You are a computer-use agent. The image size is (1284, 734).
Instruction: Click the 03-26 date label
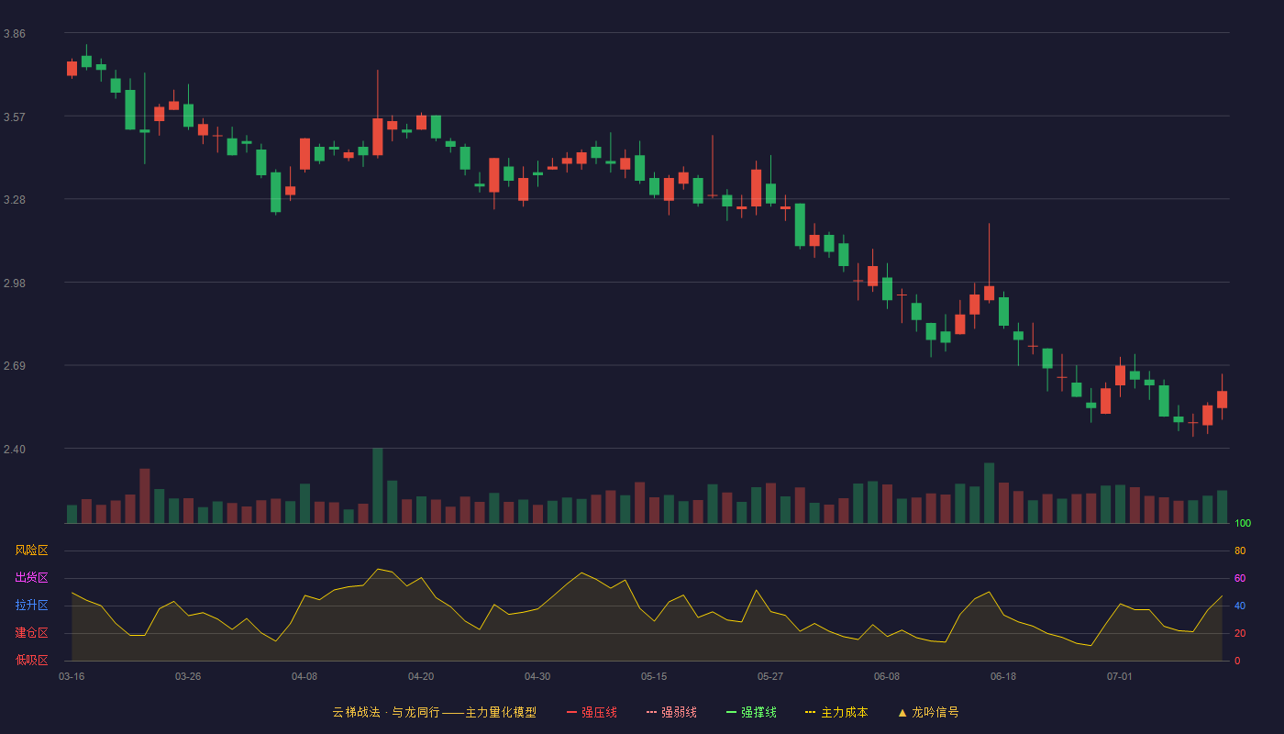tap(188, 676)
